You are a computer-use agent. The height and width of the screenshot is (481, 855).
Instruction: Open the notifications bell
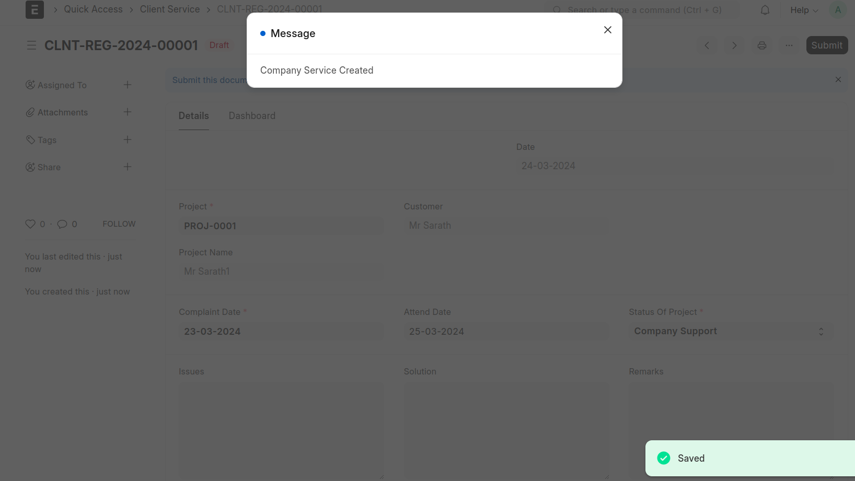click(x=765, y=10)
